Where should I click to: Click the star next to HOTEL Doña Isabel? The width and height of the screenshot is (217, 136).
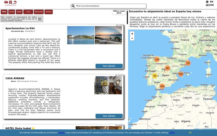pyautogui.click(x=33, y=128)
